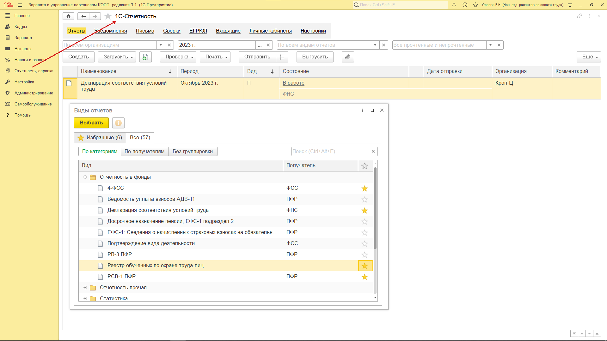Image resolution: width=607 pixels, height=341 pixels.
Task: Focus the report type search field
Action: click(330, 152)
